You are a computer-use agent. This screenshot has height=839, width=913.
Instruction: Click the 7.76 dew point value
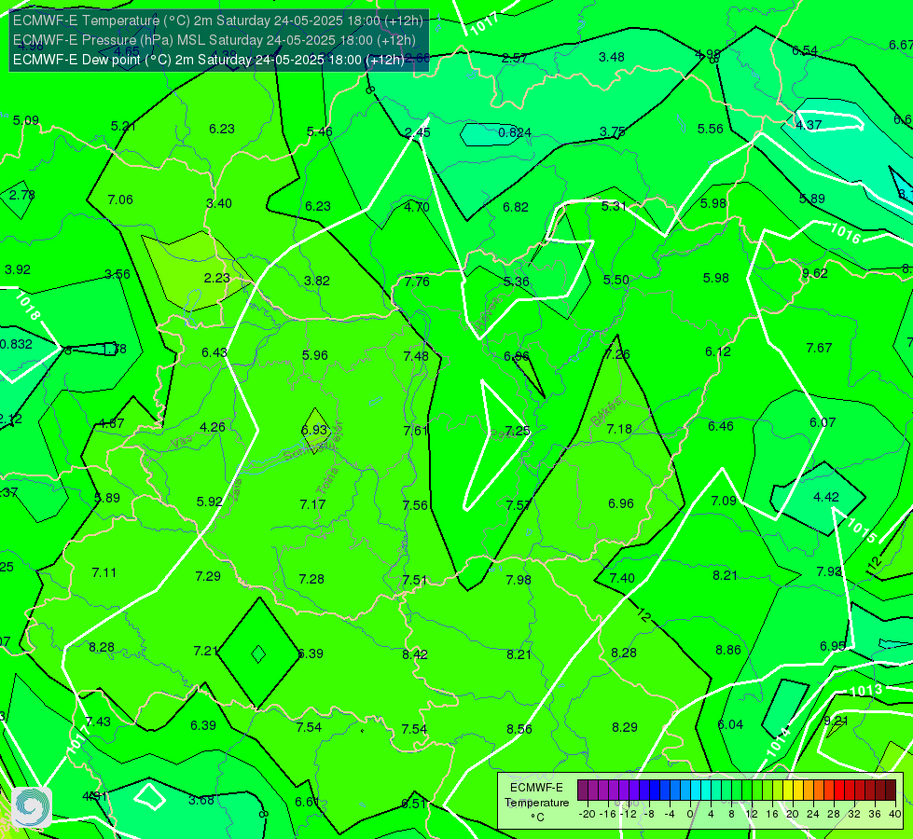417,282
